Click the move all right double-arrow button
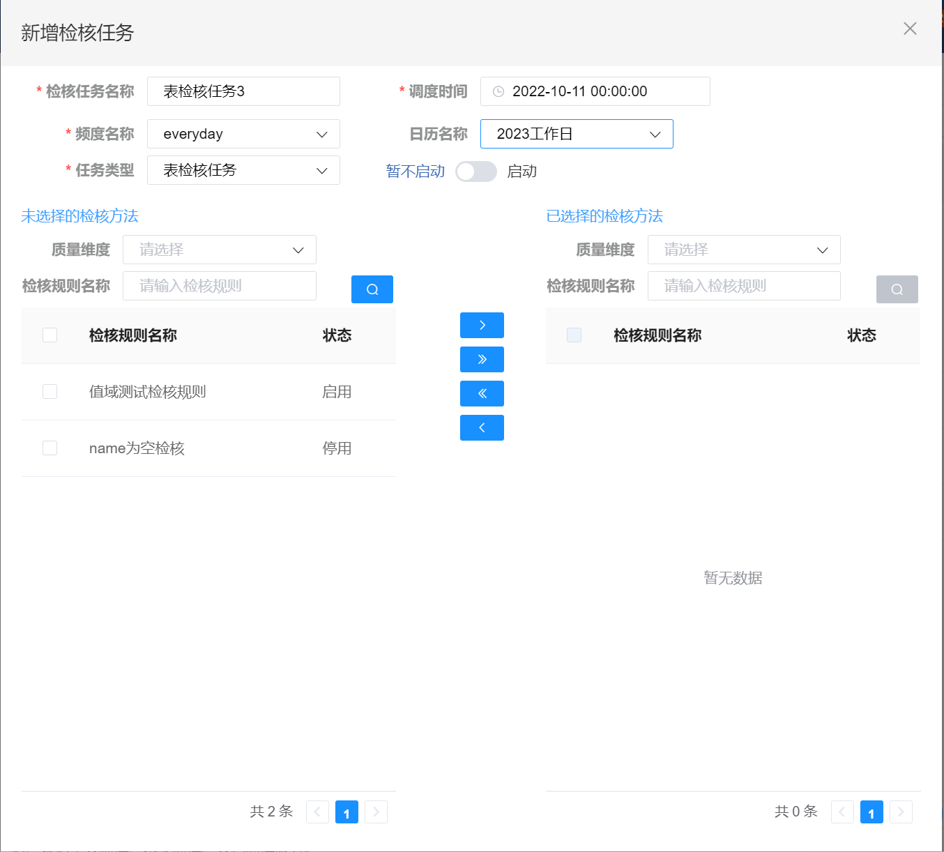 pyautogui.click(x=482, y=360)
